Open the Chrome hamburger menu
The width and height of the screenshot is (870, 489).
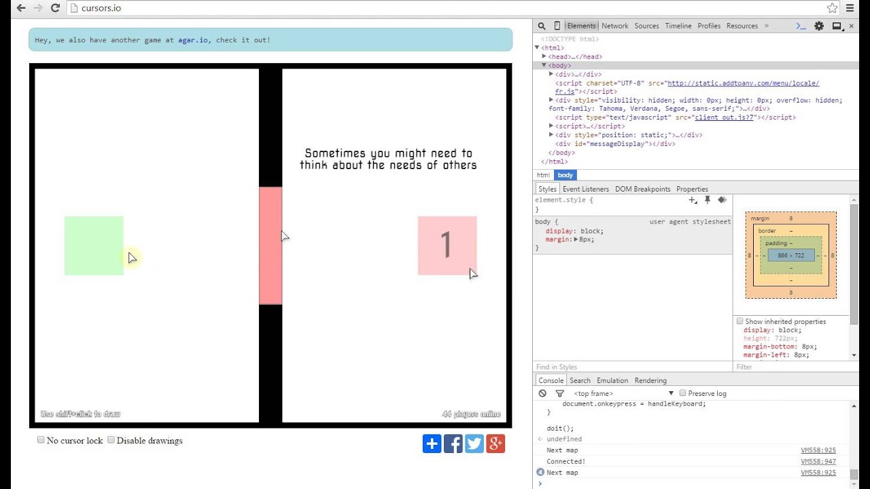click(x=850, y=8)
